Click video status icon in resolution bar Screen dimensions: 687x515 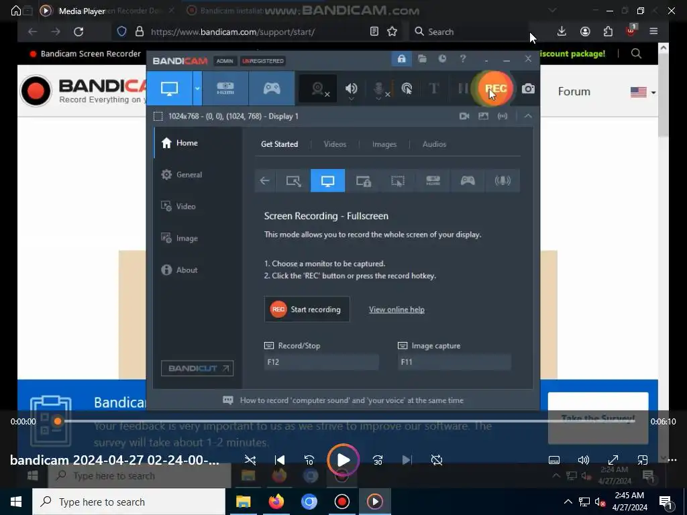click(464, 116)
